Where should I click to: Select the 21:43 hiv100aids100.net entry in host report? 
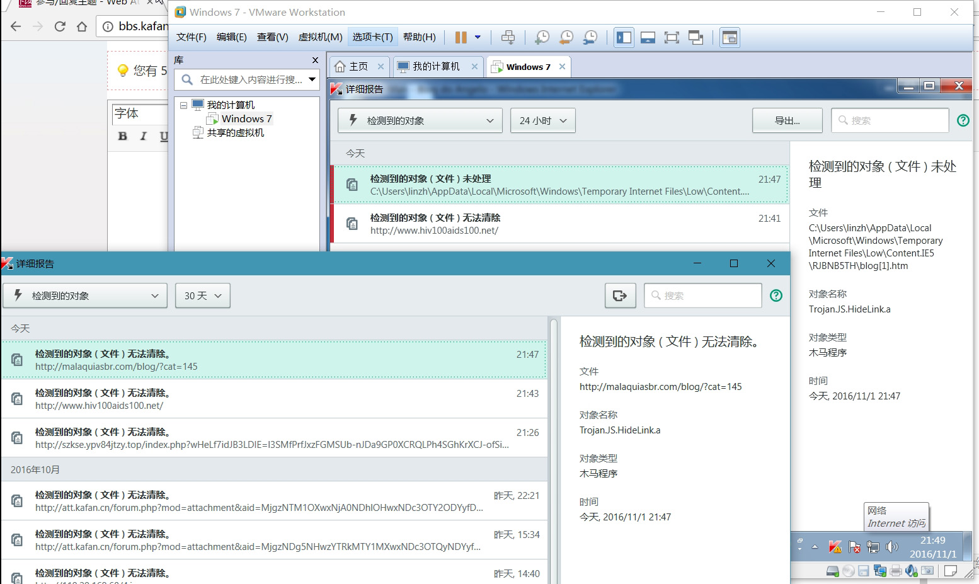pyautogui.click(x=274, y=399)
